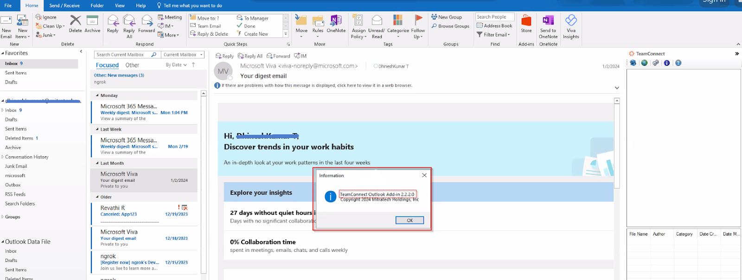The width and height of the screenshot is (742, 280).
Task: Click the Tell me what you want to do box
Action: click(x=190, y=6)
